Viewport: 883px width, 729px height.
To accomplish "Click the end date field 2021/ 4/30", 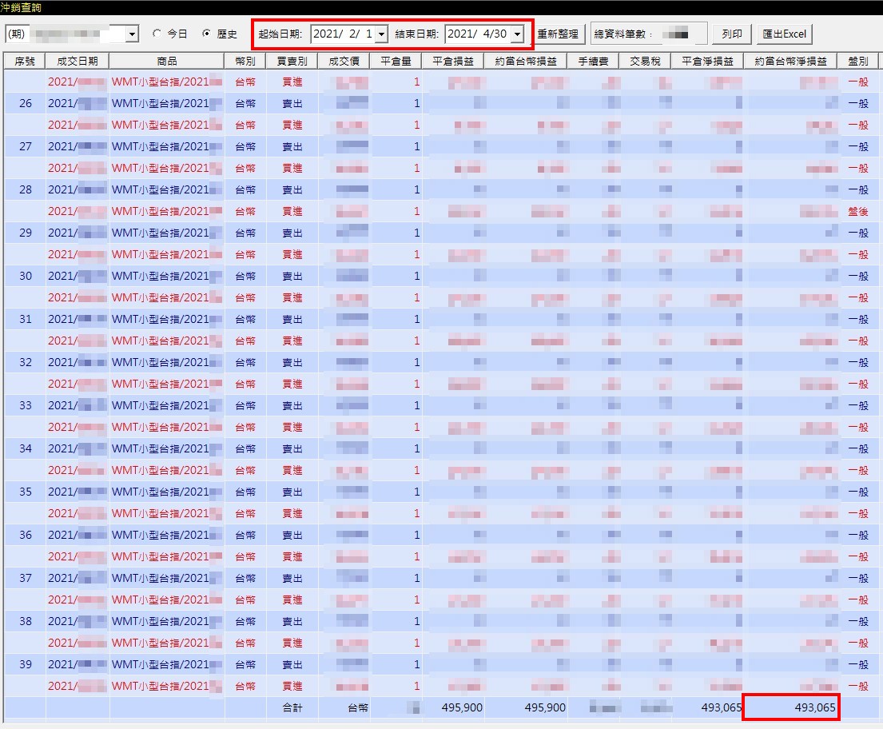I will [478, 34].
